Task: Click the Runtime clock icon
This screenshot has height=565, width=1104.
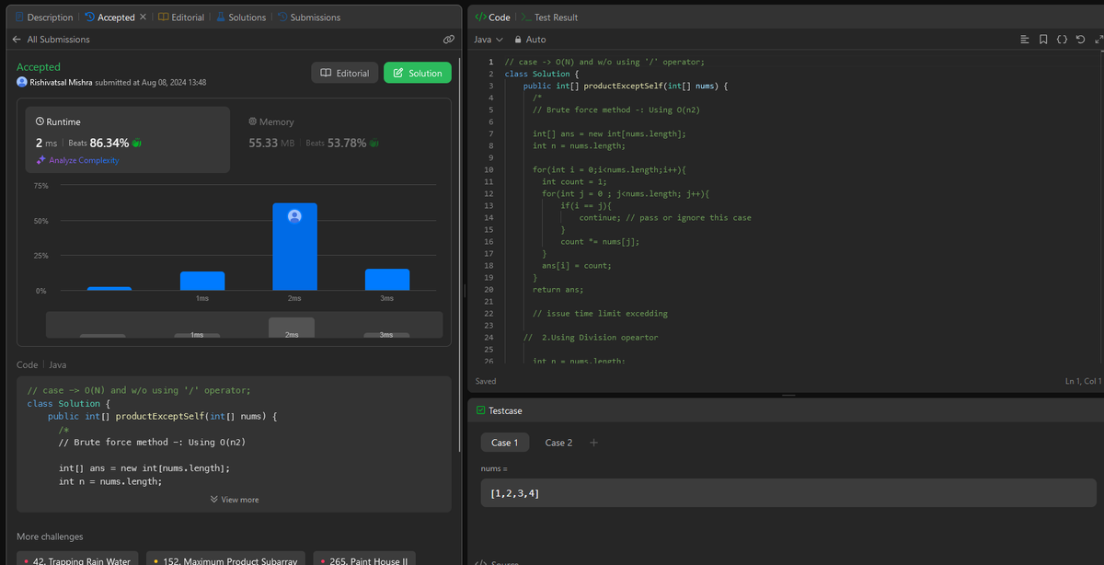Action: (40, 121)
